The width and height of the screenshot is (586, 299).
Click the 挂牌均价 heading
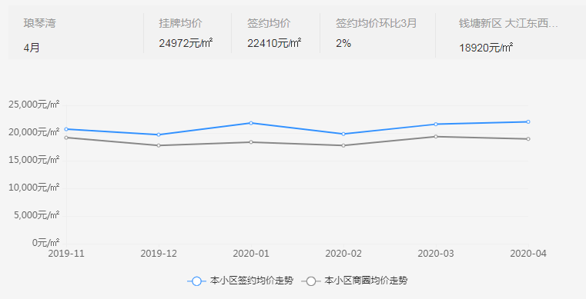tap(180, 23)
